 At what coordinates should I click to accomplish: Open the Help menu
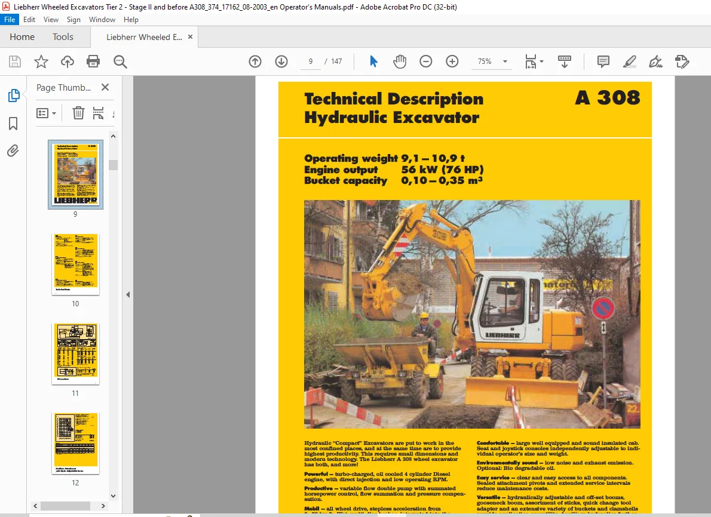click(131, 20)
